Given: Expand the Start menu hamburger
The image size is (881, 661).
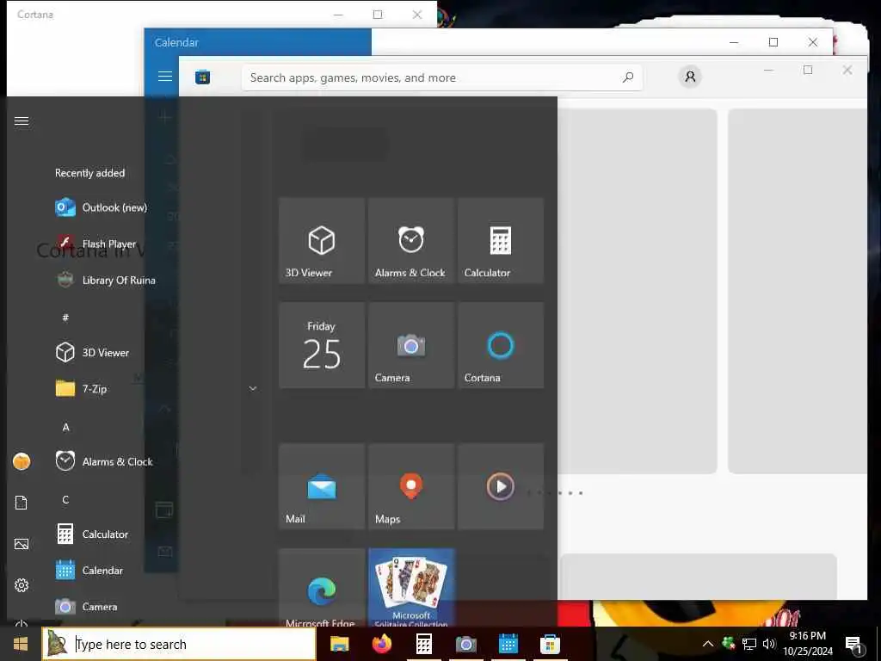Looking at the screenshot, I should tap(22, 120).
